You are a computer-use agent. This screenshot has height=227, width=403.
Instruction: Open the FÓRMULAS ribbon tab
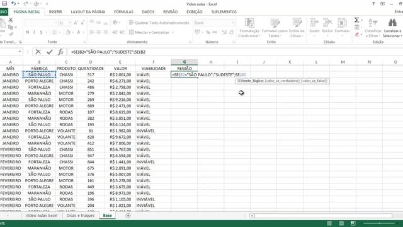pos(123,12)
